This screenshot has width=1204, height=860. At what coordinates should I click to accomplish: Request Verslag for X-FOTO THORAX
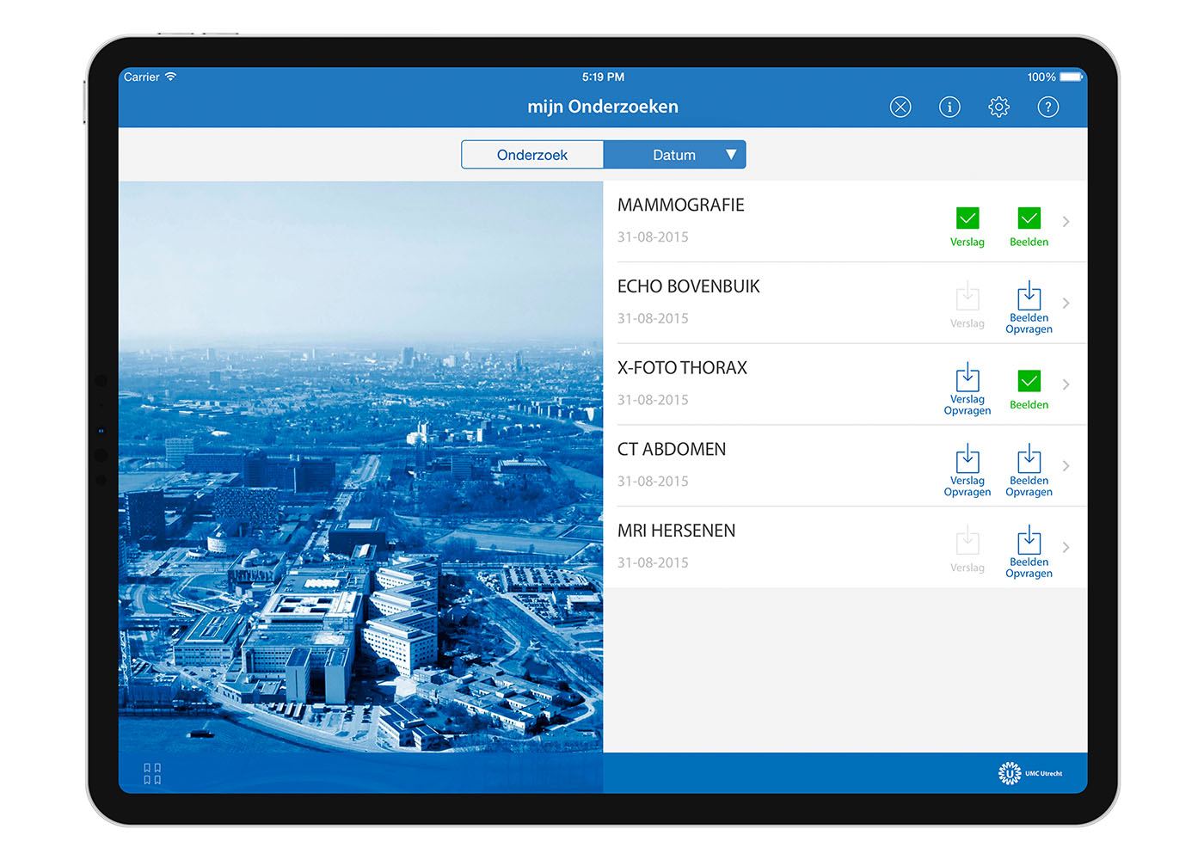tap(967, 388)
